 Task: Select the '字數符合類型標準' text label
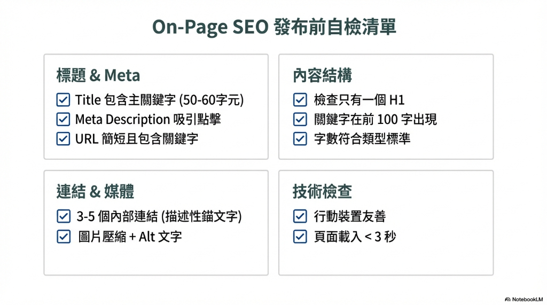coord(362,139)
